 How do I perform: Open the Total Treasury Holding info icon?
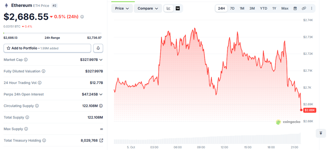[x=44, y=140]
